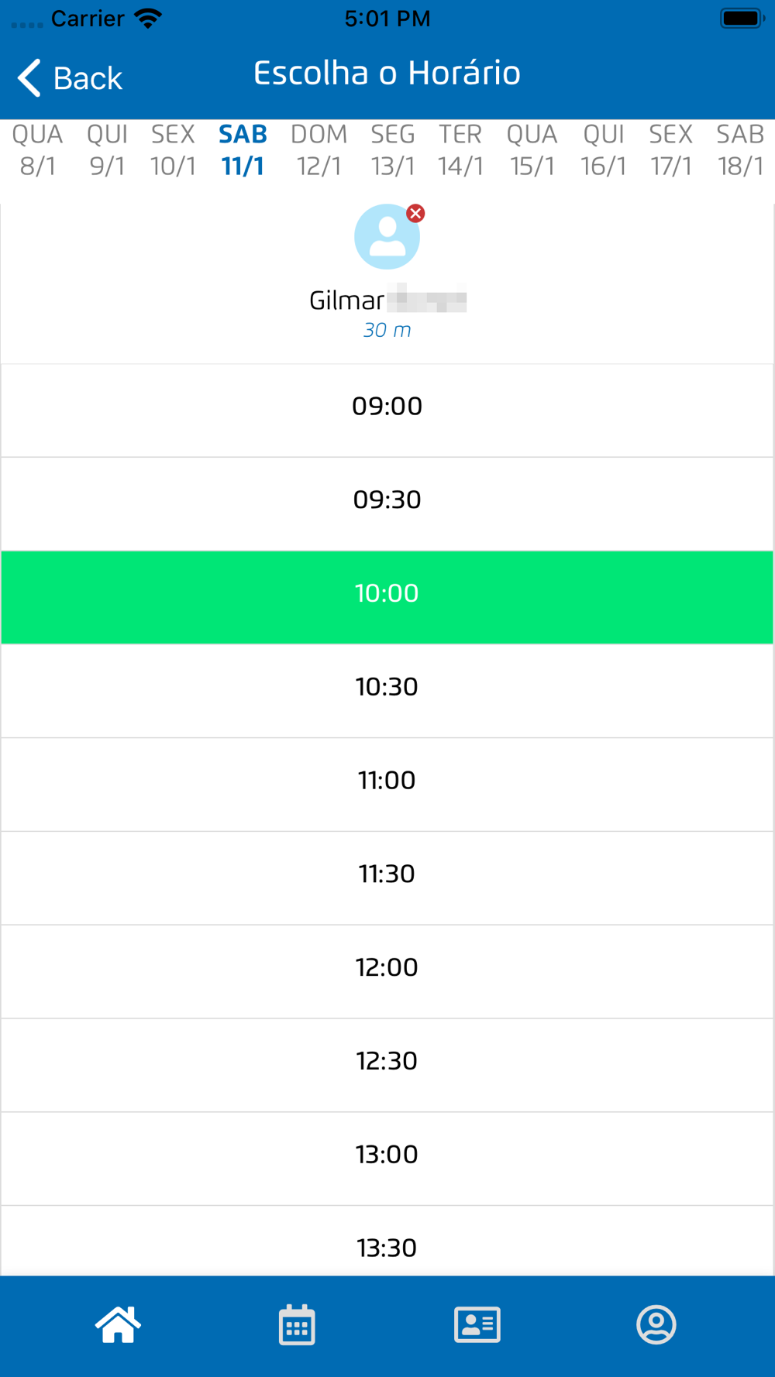Pick the 11:00 time slot

[x=387, y=781]
